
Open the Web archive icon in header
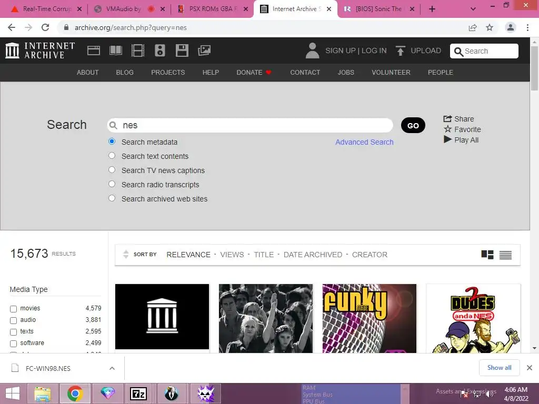pyautogui.click(x=94, y=50)
